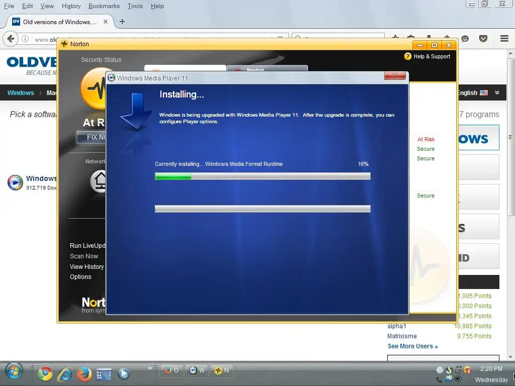The height and width of the screenshot is (386, 515).
Task: Click the Windows software title link on webpage
Action: click(x=41, y=178)
